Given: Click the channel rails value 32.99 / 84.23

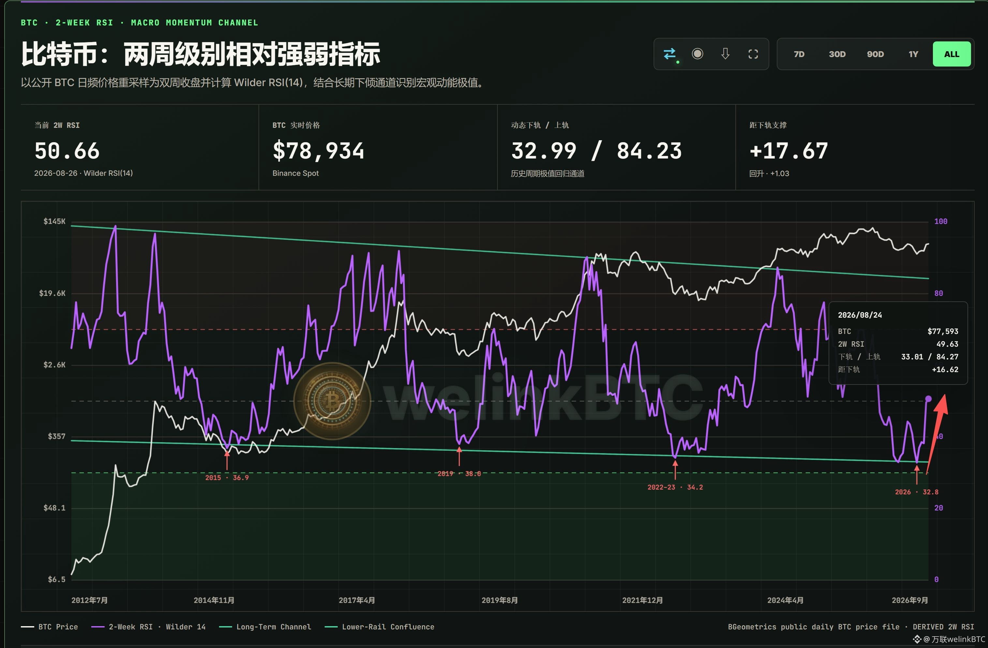Looking at the screenshot, I should [597, 151].
